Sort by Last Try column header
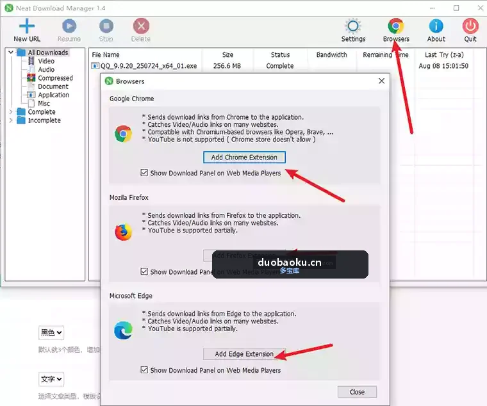 click(x=444, y=55)
